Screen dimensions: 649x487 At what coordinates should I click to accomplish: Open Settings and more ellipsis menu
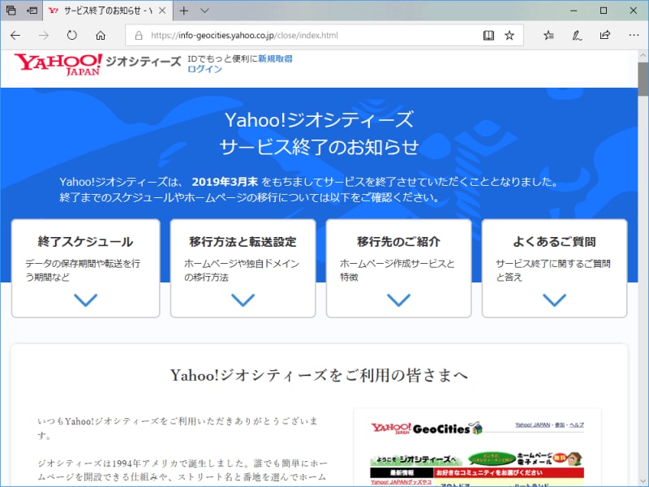click(x=634, y=35)
